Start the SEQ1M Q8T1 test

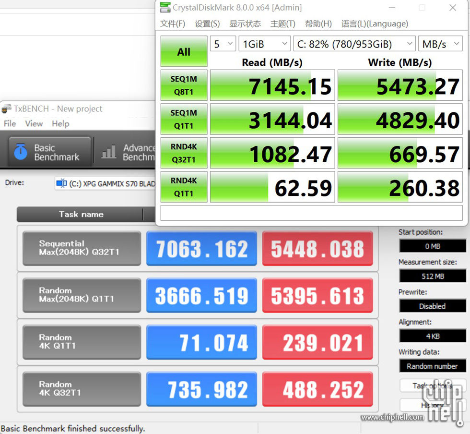pyautogui.click(x=184, y=85)
